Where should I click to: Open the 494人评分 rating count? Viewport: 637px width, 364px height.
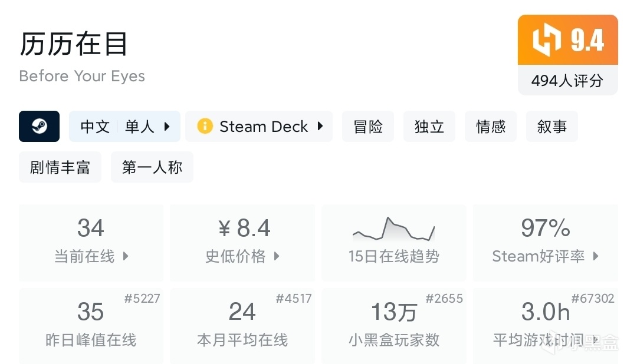[567, 81]
